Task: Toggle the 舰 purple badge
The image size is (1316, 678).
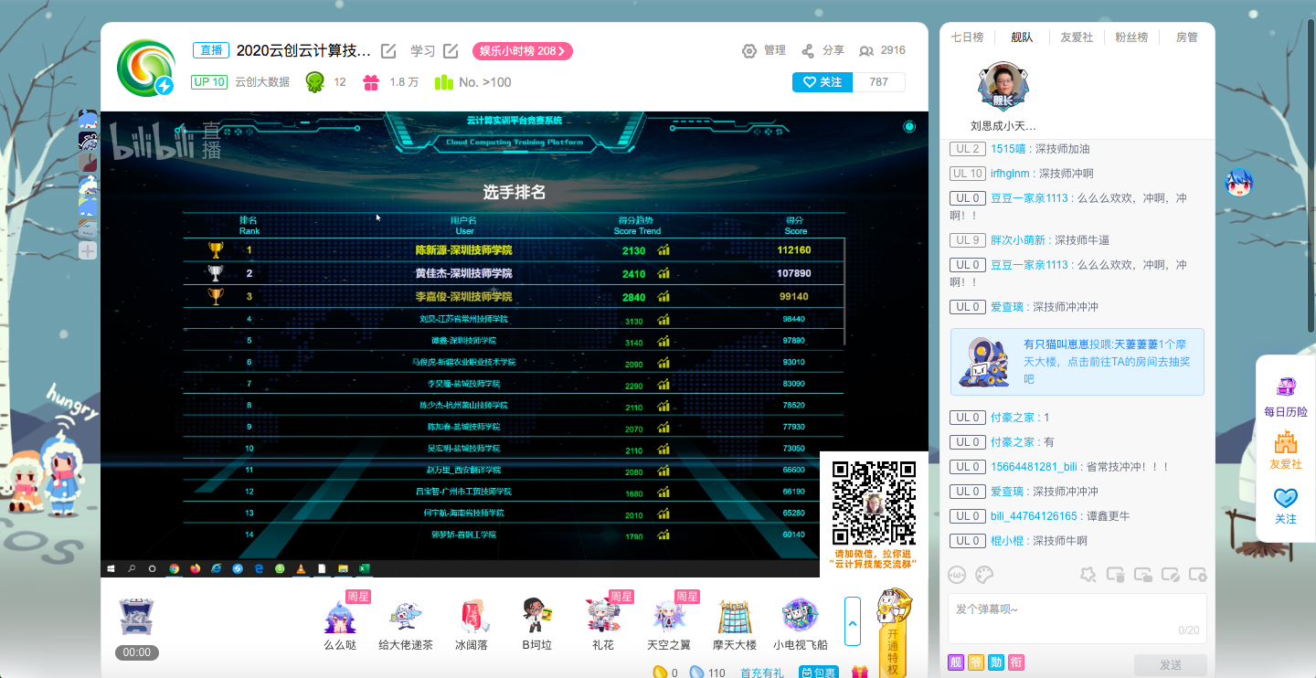Action: pyautogui.click(x=956, y=662)
